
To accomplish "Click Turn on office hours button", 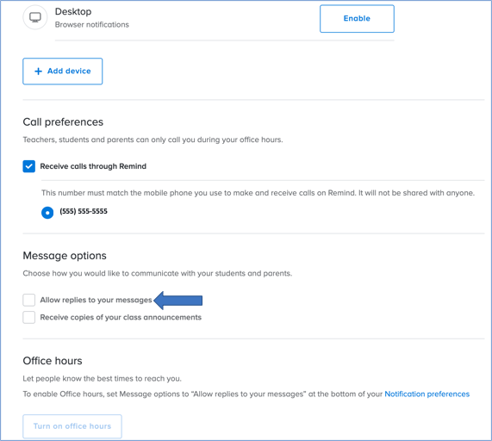I will pos(72,426).
